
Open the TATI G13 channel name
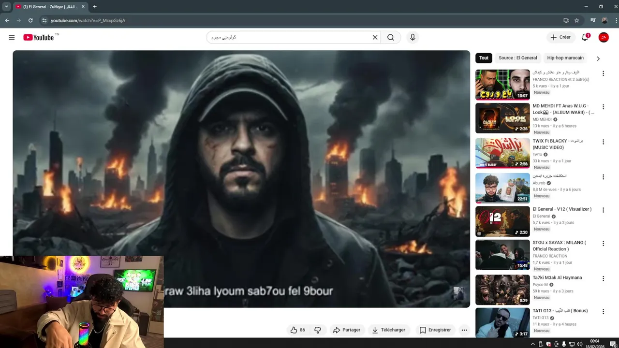click(x=541, y=318)
